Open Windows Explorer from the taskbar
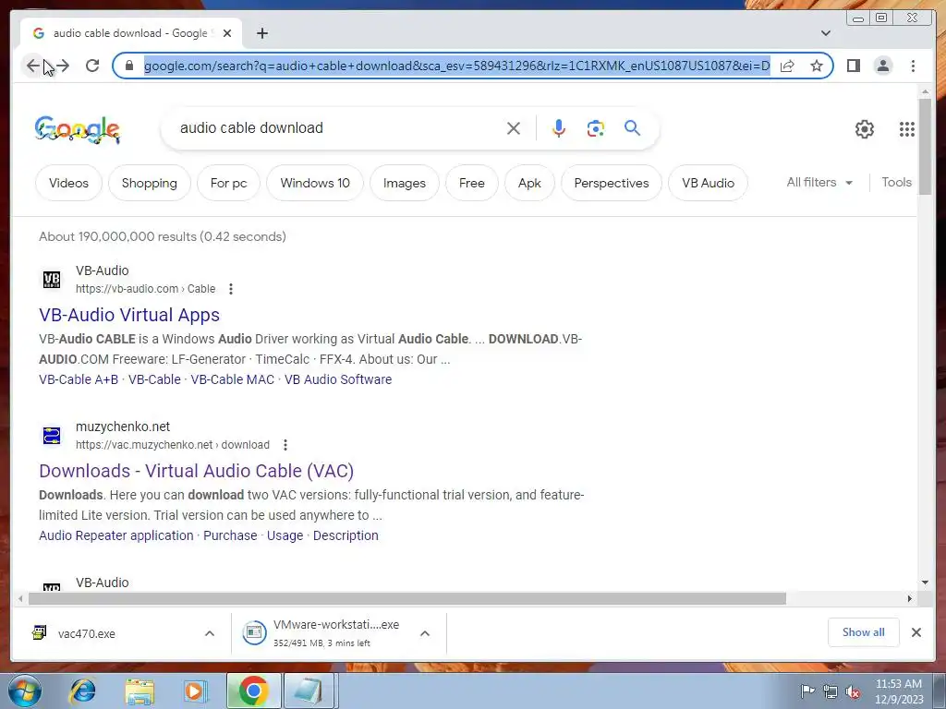Screen dimensions: 946x709 tap(139, 691)
